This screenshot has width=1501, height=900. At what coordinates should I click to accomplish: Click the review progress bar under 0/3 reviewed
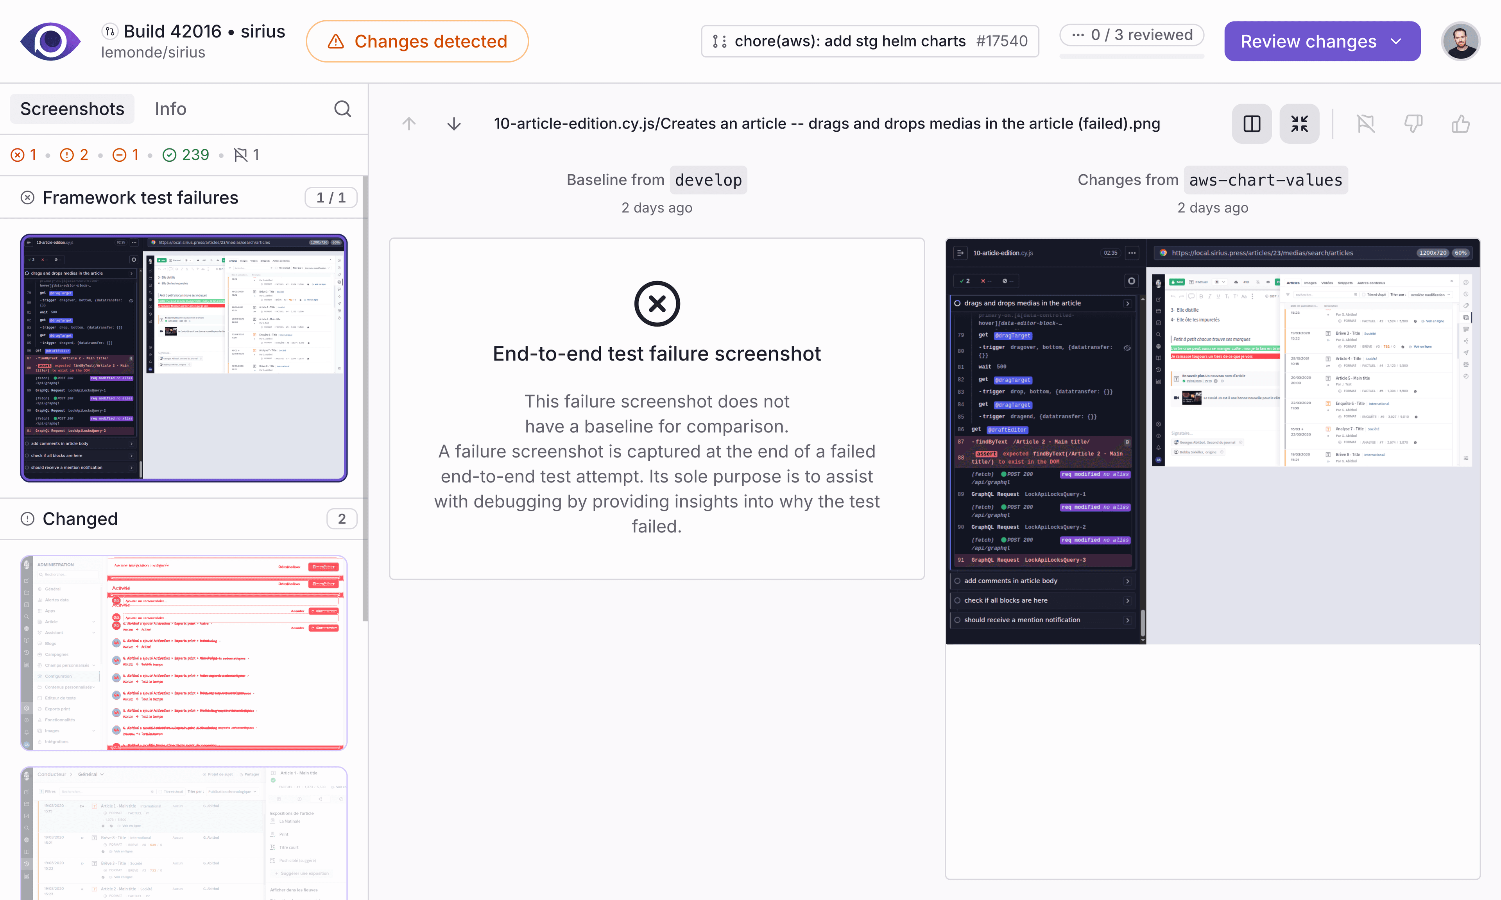point(1132,57)
